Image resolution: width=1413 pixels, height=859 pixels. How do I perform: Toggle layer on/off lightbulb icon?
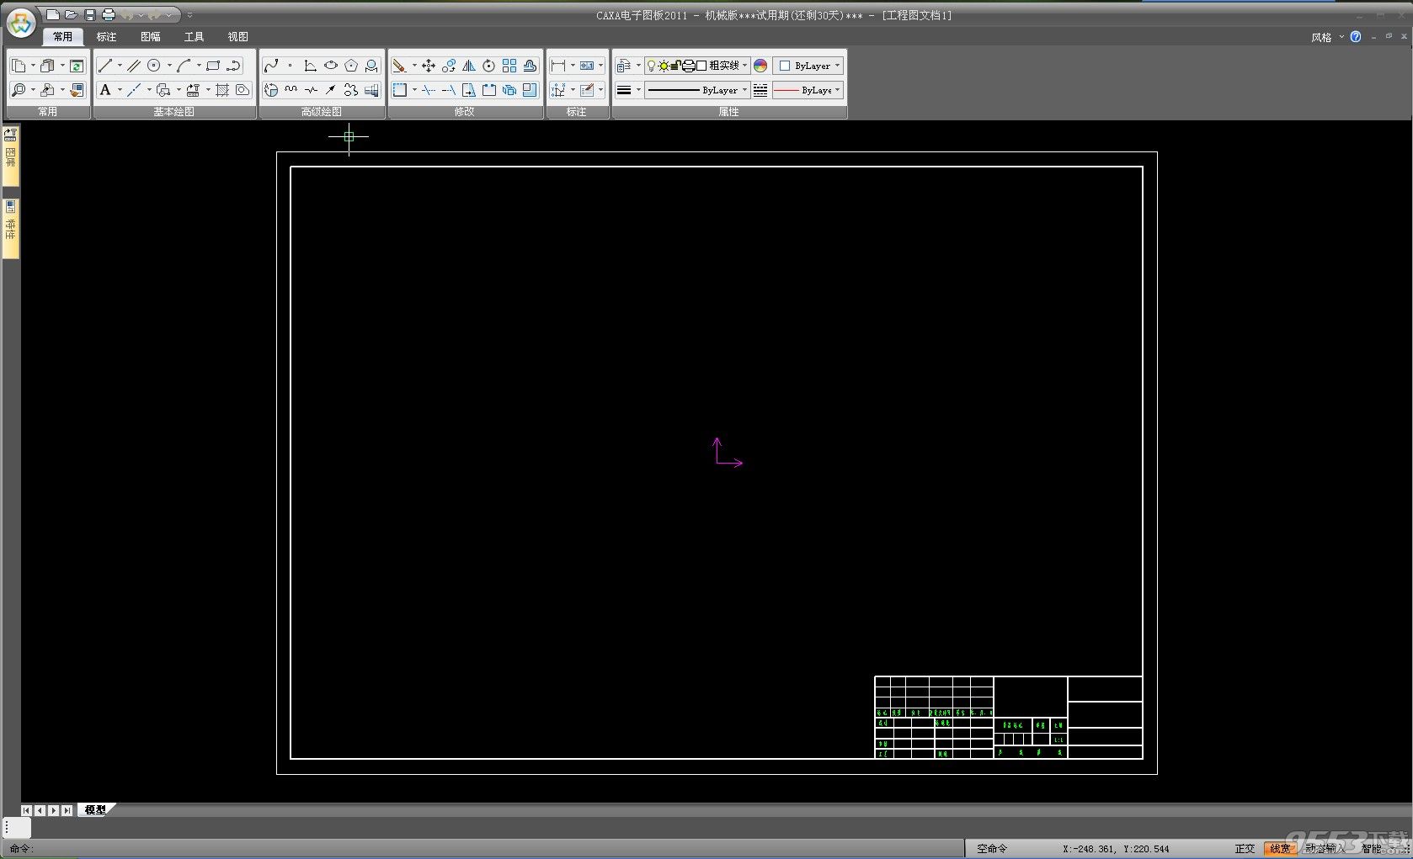click(651, 66)
